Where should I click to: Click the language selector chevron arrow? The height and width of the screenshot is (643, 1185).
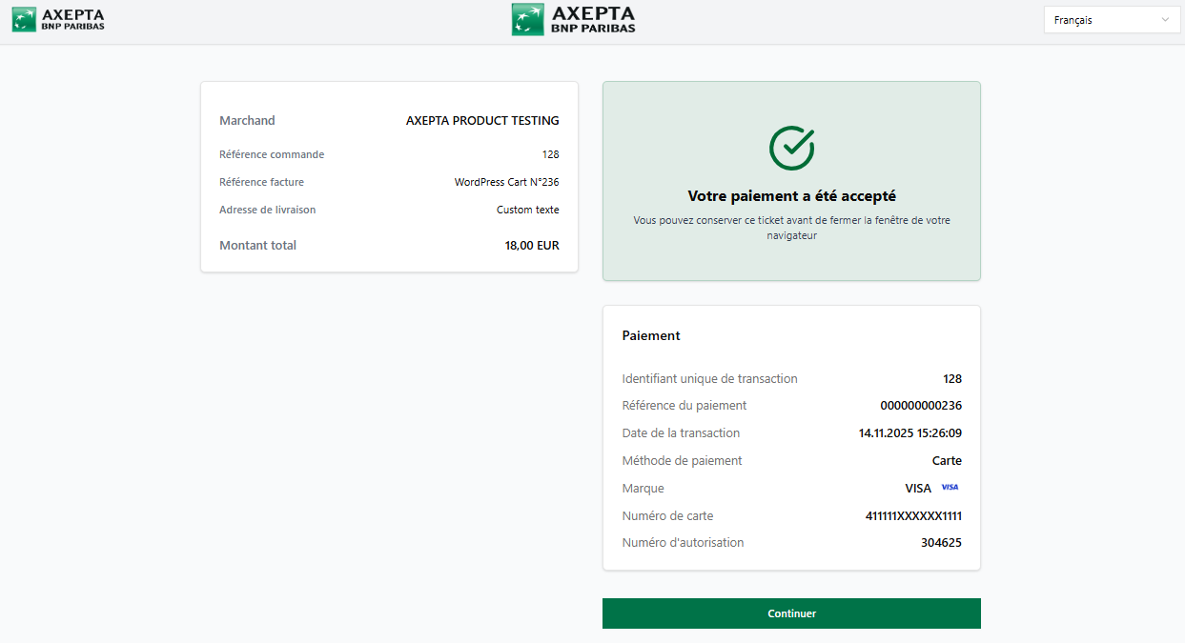coord(1165,20)
